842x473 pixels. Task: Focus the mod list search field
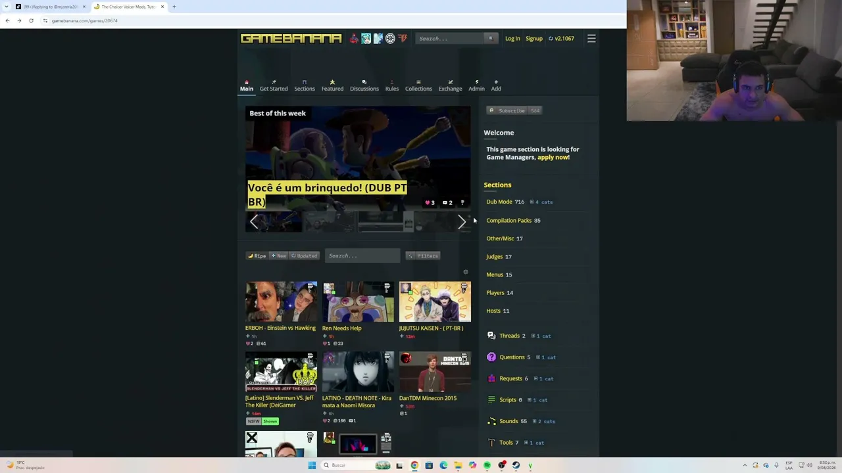362,256
